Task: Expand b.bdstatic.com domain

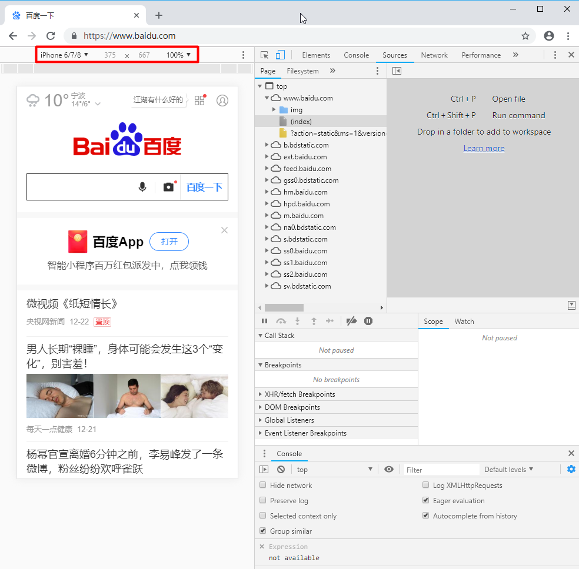Action: (x=267, y=145)
